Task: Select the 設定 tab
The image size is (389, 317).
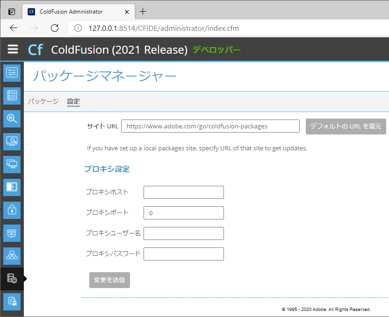Action: click(x=73, y=101)
